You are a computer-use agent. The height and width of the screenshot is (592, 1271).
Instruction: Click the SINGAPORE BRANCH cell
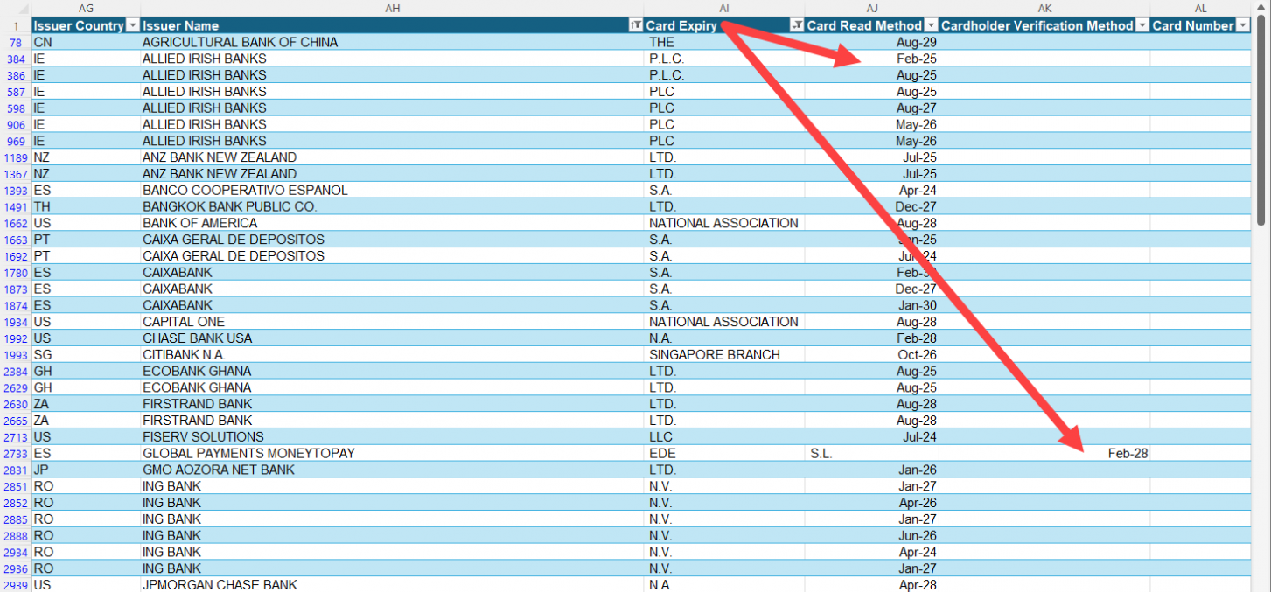[723, 355]
